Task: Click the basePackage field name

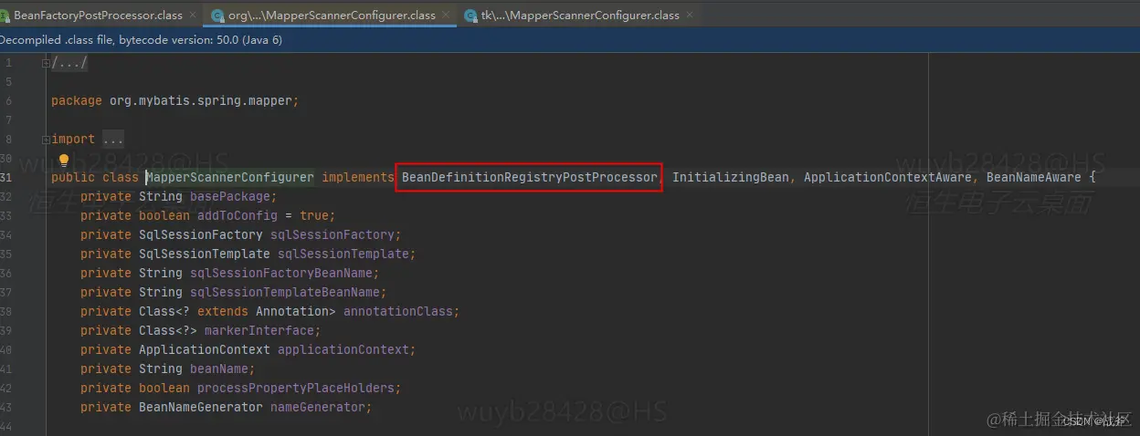Action: tap(230, 196)
